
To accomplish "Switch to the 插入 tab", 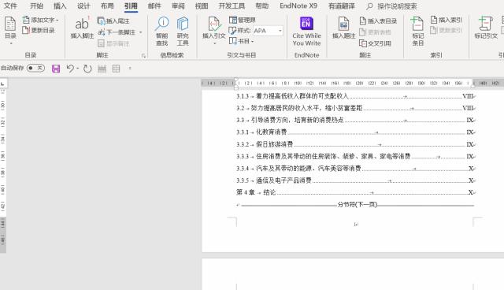I will pyautogui.click(x=60, y=6).
